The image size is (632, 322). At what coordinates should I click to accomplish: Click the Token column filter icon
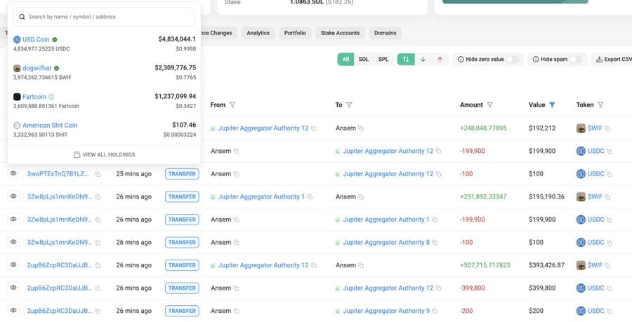click(600, 105)
